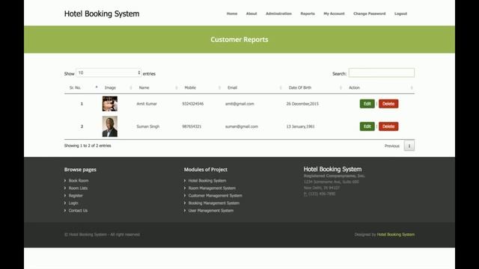Viewport: 479px width, 269px height.
Task: Open Hotel Booking System module link
Action: coord(207,181)
